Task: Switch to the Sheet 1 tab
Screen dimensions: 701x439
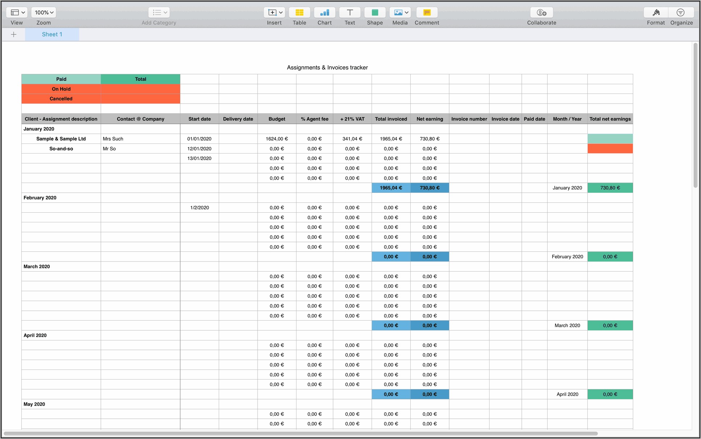Action: pyautogui.click(x=52, y=34)
